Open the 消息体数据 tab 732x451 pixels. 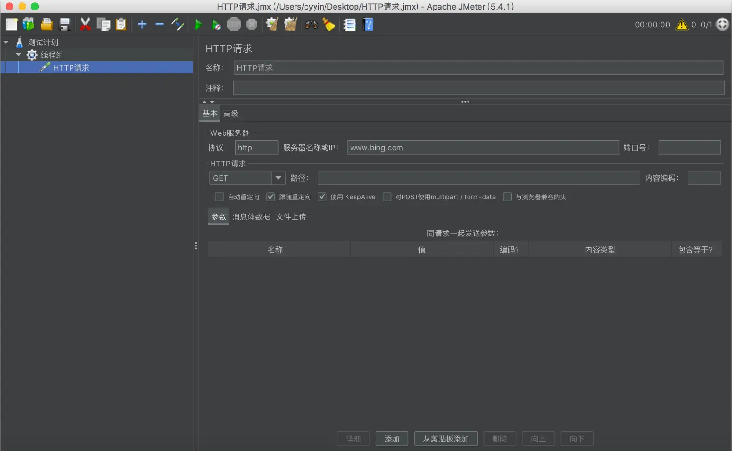[x=251, y=216]
